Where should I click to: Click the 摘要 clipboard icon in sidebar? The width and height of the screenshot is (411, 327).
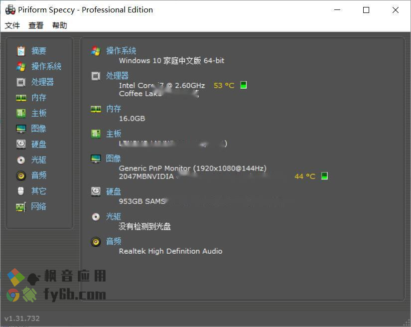[21, 51]
